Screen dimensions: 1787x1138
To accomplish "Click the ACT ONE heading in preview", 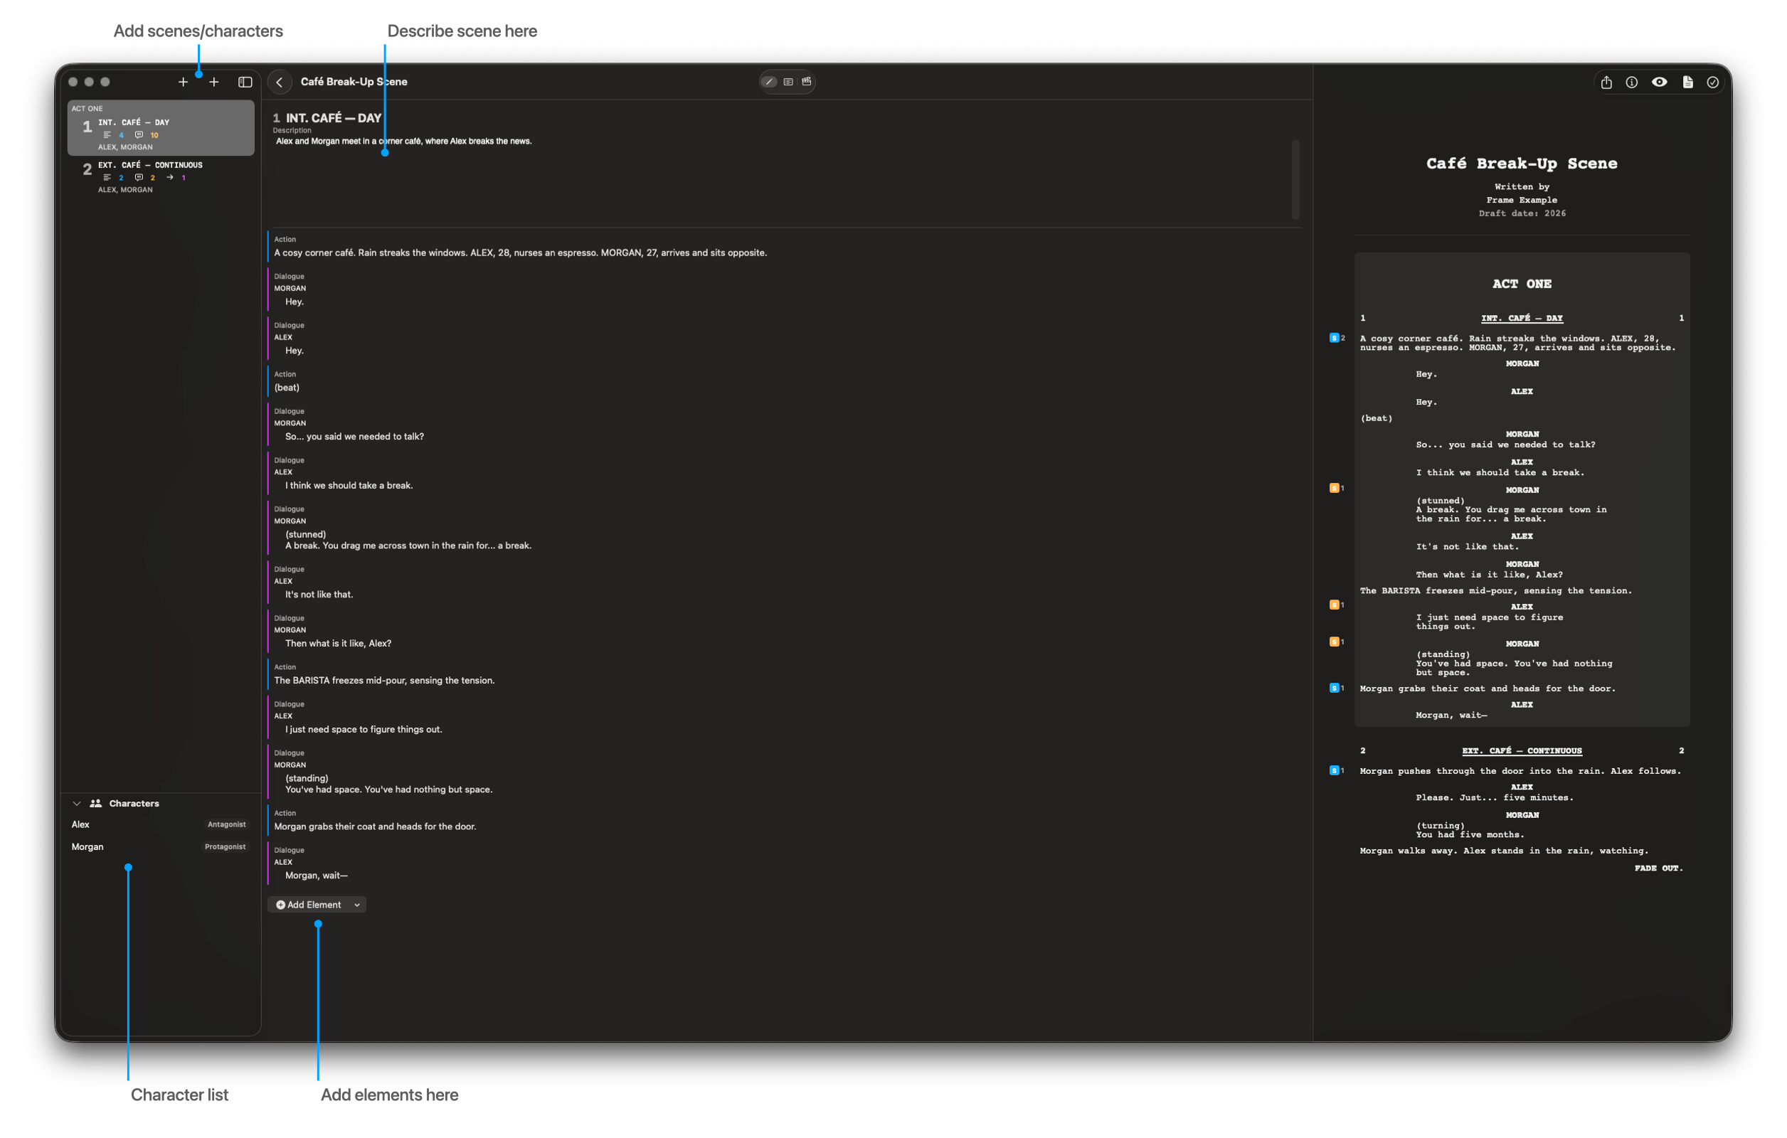I will pos(1522,284).
